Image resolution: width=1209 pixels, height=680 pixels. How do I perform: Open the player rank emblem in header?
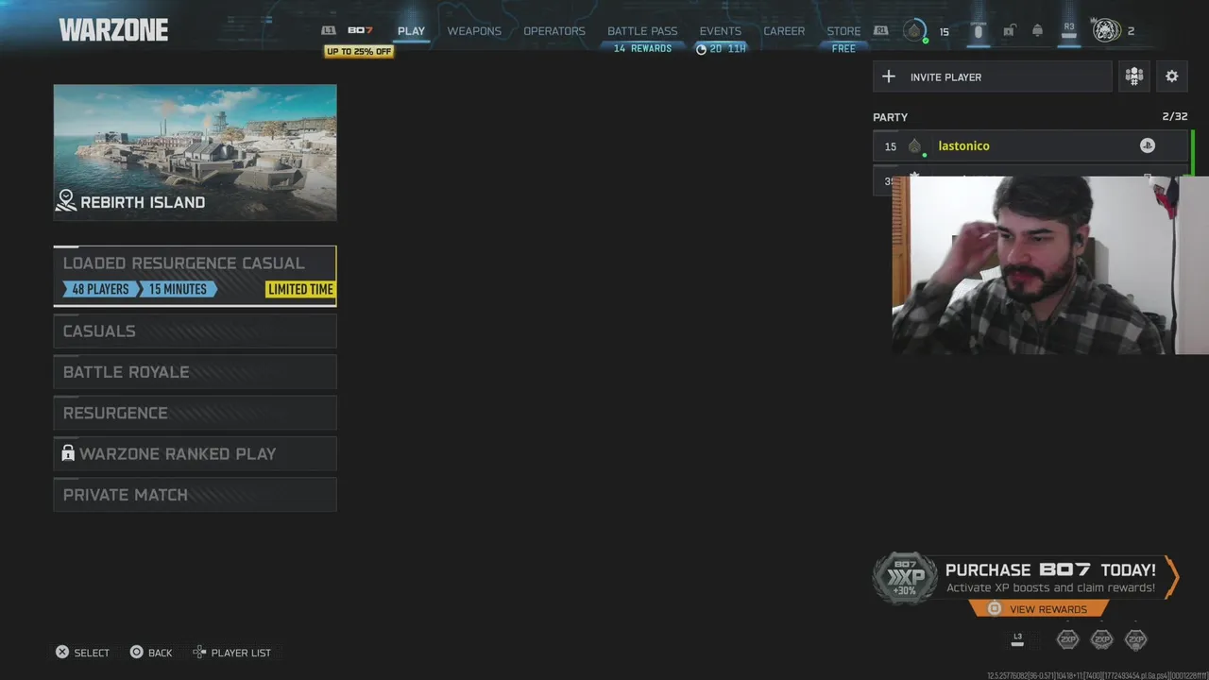click(913, 31)
